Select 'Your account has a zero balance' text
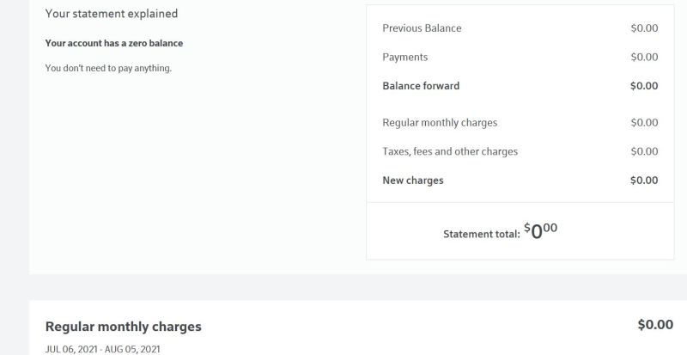 pos(114,44)
